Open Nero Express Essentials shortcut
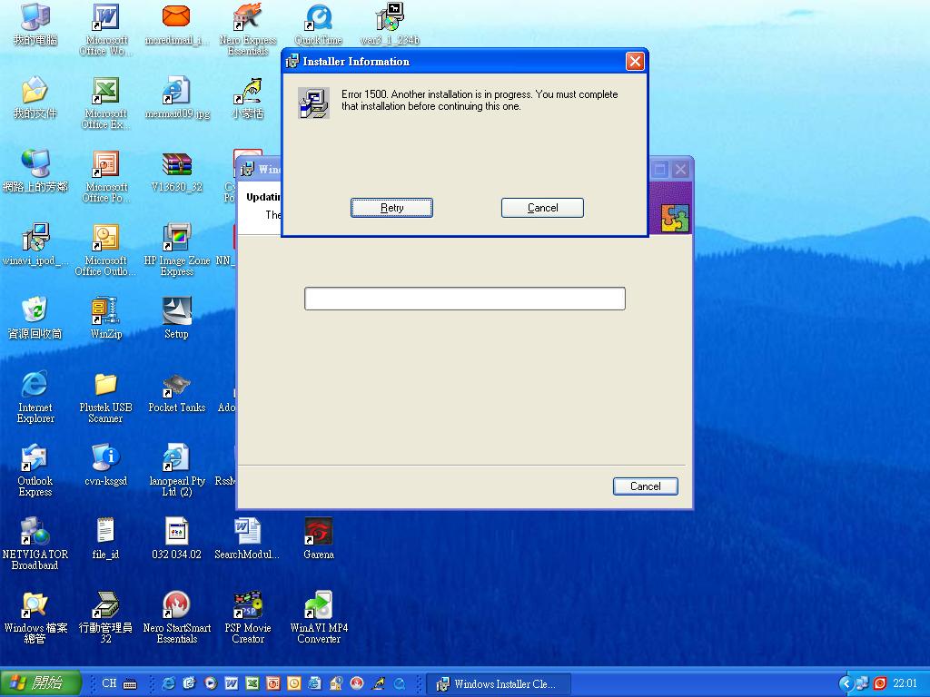The width and height of the screenshot is (930, 697). point(248,30)
